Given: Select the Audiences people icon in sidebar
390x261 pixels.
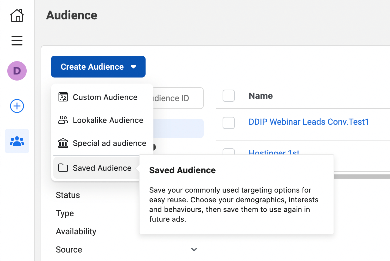Looking at the screenshot, I should pyautogui.click(x=17, y=141).
